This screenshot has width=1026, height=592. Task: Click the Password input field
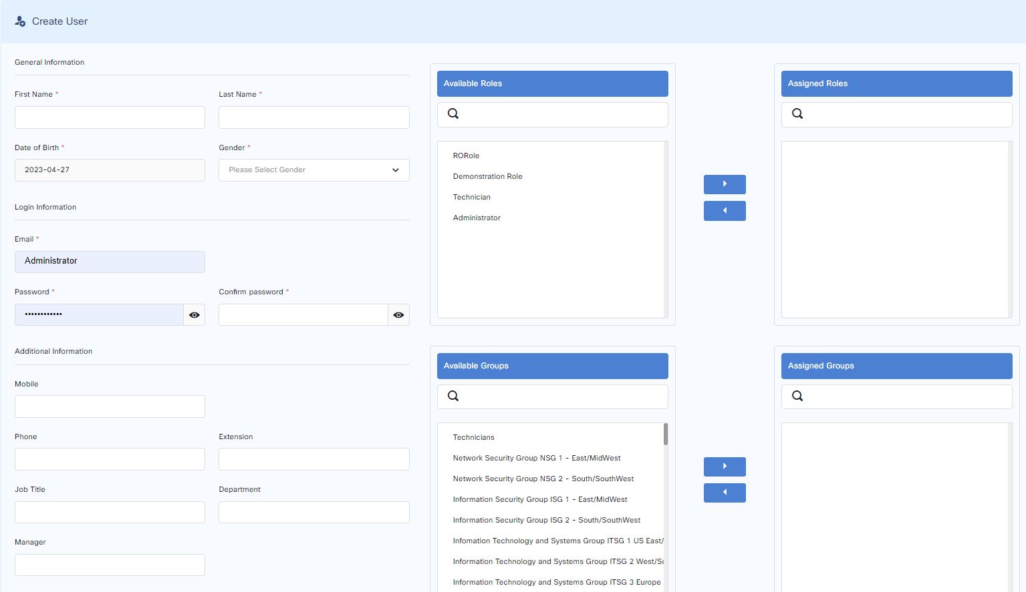tap(99, 315)
